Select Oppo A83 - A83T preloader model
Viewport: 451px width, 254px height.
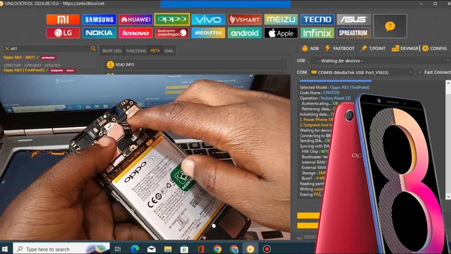click(x=30, y=58)
